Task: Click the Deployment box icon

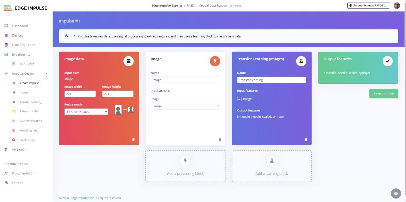Action: click(x=14, y=140)
